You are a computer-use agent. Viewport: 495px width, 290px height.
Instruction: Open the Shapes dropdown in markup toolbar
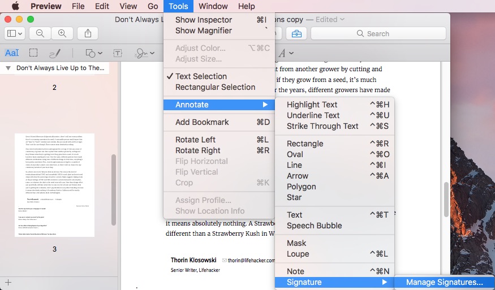pos(93,53)
